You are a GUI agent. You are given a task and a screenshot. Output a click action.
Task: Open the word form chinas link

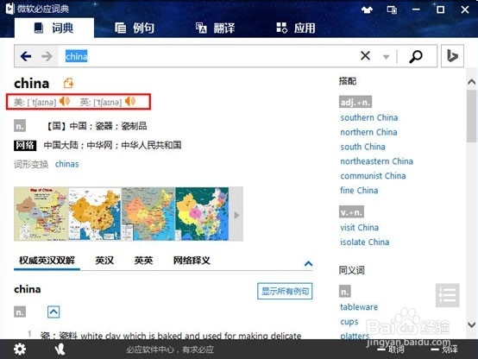click(x=66, y=164)
